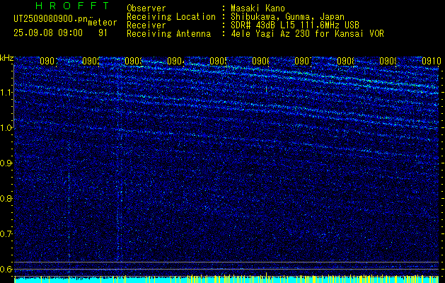Click Shibukawa, Gunma, Japan text
Screen dimensions: 445x283
pos(287,17)
